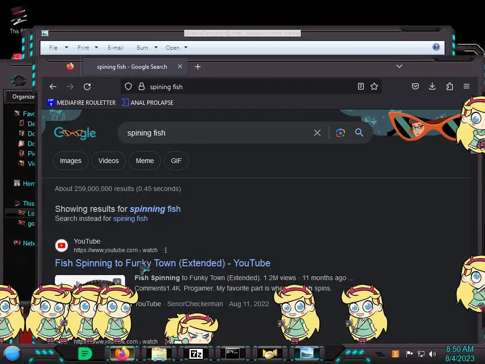This screenshot has width=485, height=364.
Task: Open File Explorer on taskbar
Action: (159, 354)
